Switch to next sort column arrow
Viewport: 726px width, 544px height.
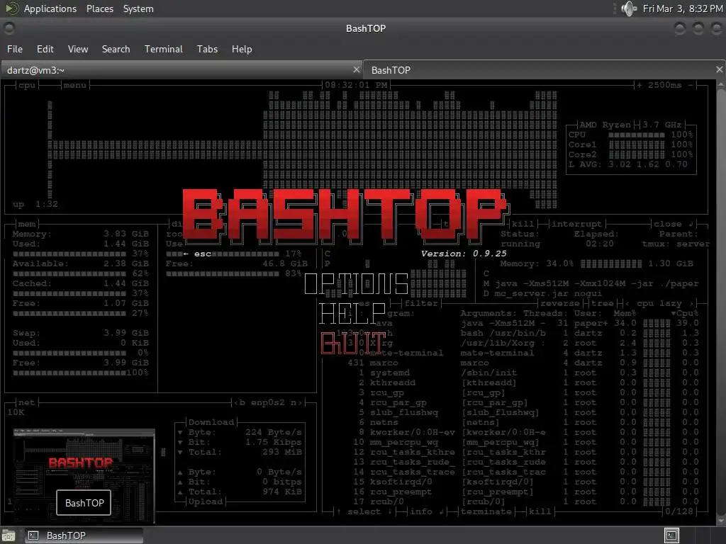pyautogui.click(x=692, y=303)
